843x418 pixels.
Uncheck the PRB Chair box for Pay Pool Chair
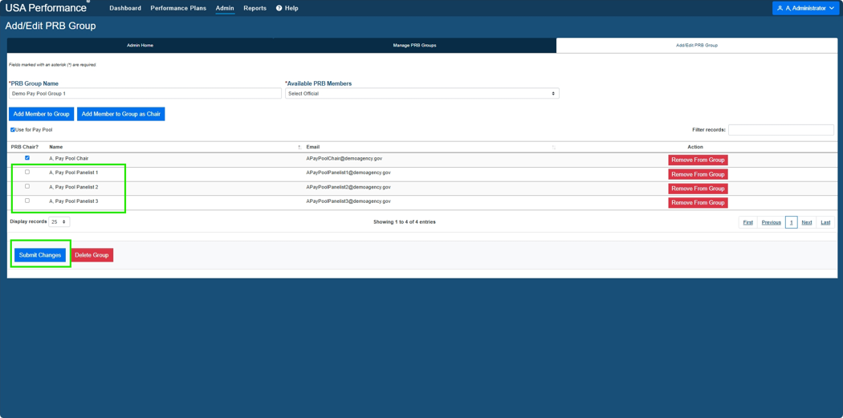[x=27, y=158]
